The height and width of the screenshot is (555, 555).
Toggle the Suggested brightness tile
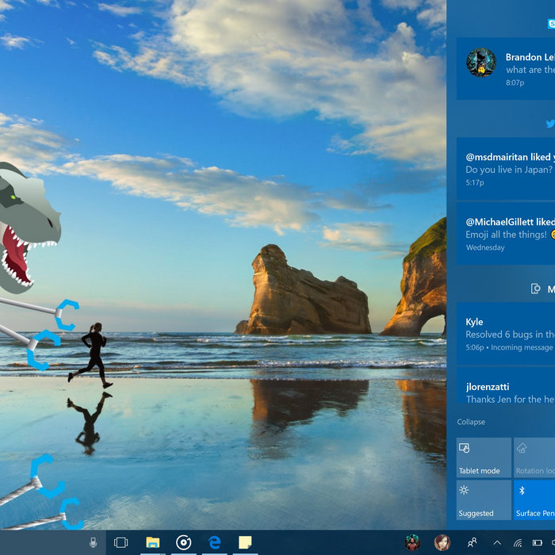484,501
